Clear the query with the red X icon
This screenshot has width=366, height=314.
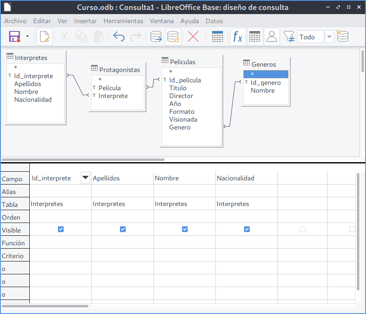[x=193, y=36]
